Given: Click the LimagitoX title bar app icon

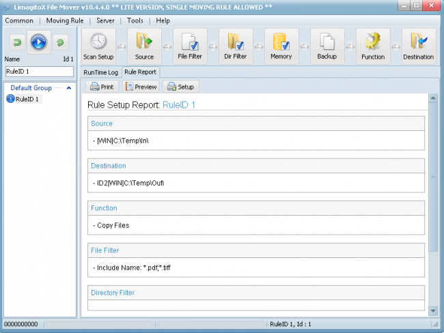Looking at the screenshot, I should tap(6, 7).
